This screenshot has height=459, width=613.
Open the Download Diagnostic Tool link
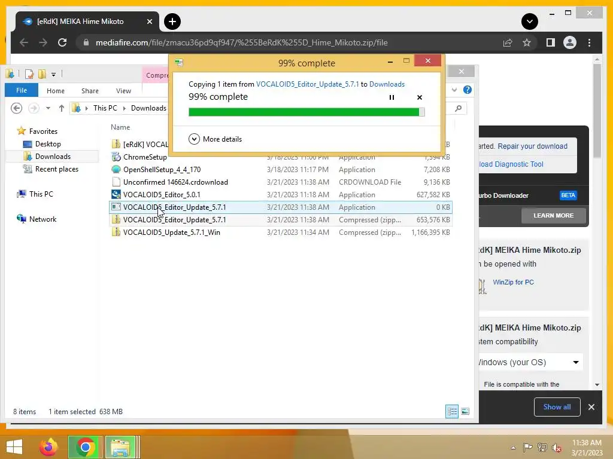click(511, 164)
